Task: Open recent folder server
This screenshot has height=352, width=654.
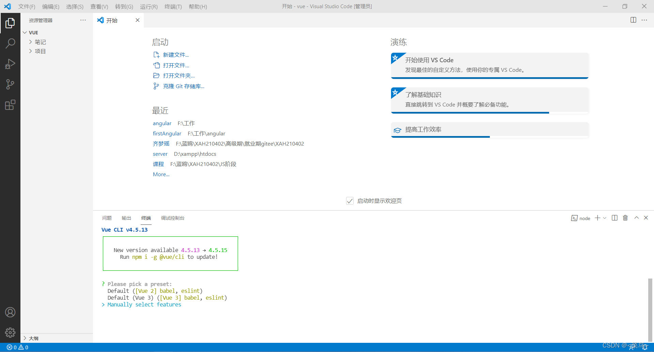Action: [160, 154]
